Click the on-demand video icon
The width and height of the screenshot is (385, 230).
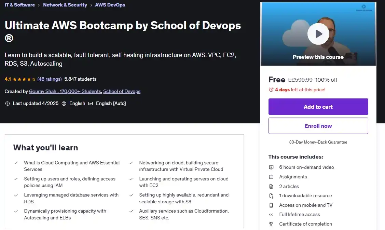pyautogui.click(x=271, y=167)
